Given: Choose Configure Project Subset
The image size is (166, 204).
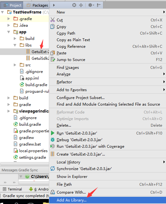Looking at the screenshot, I should [x=107, y=97].
